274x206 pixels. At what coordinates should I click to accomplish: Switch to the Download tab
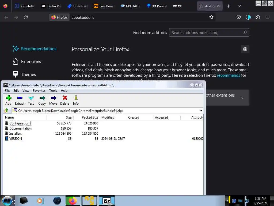(78, 6)
